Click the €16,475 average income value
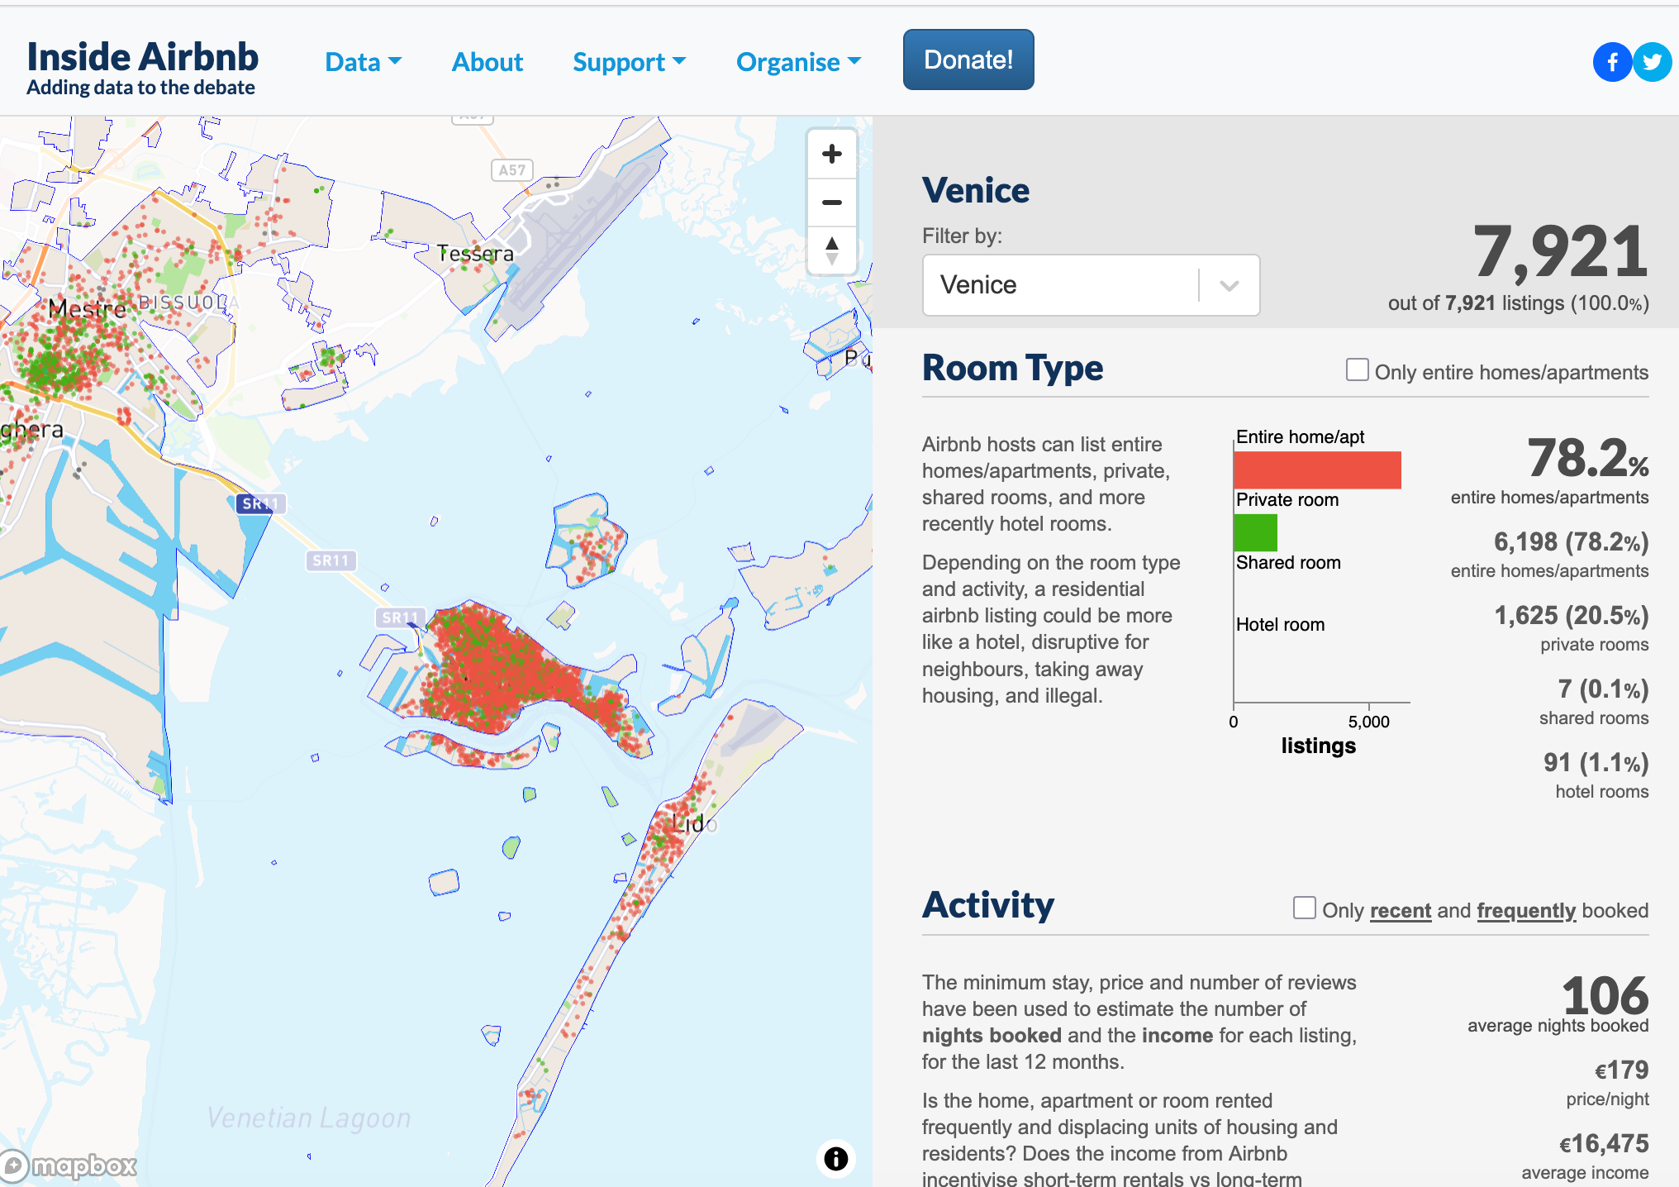This screenshot has height=1187, width=1679. tap(1604, 1144)
